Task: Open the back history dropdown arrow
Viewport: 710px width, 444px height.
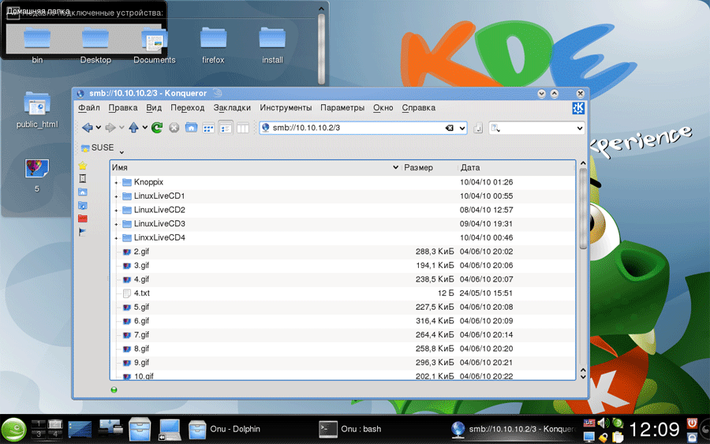Action: click(x=99, y=128)
